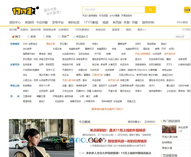Click the 传奇之梦 game search field
This screenshot has height=157, width=191.
coord(182,37)
